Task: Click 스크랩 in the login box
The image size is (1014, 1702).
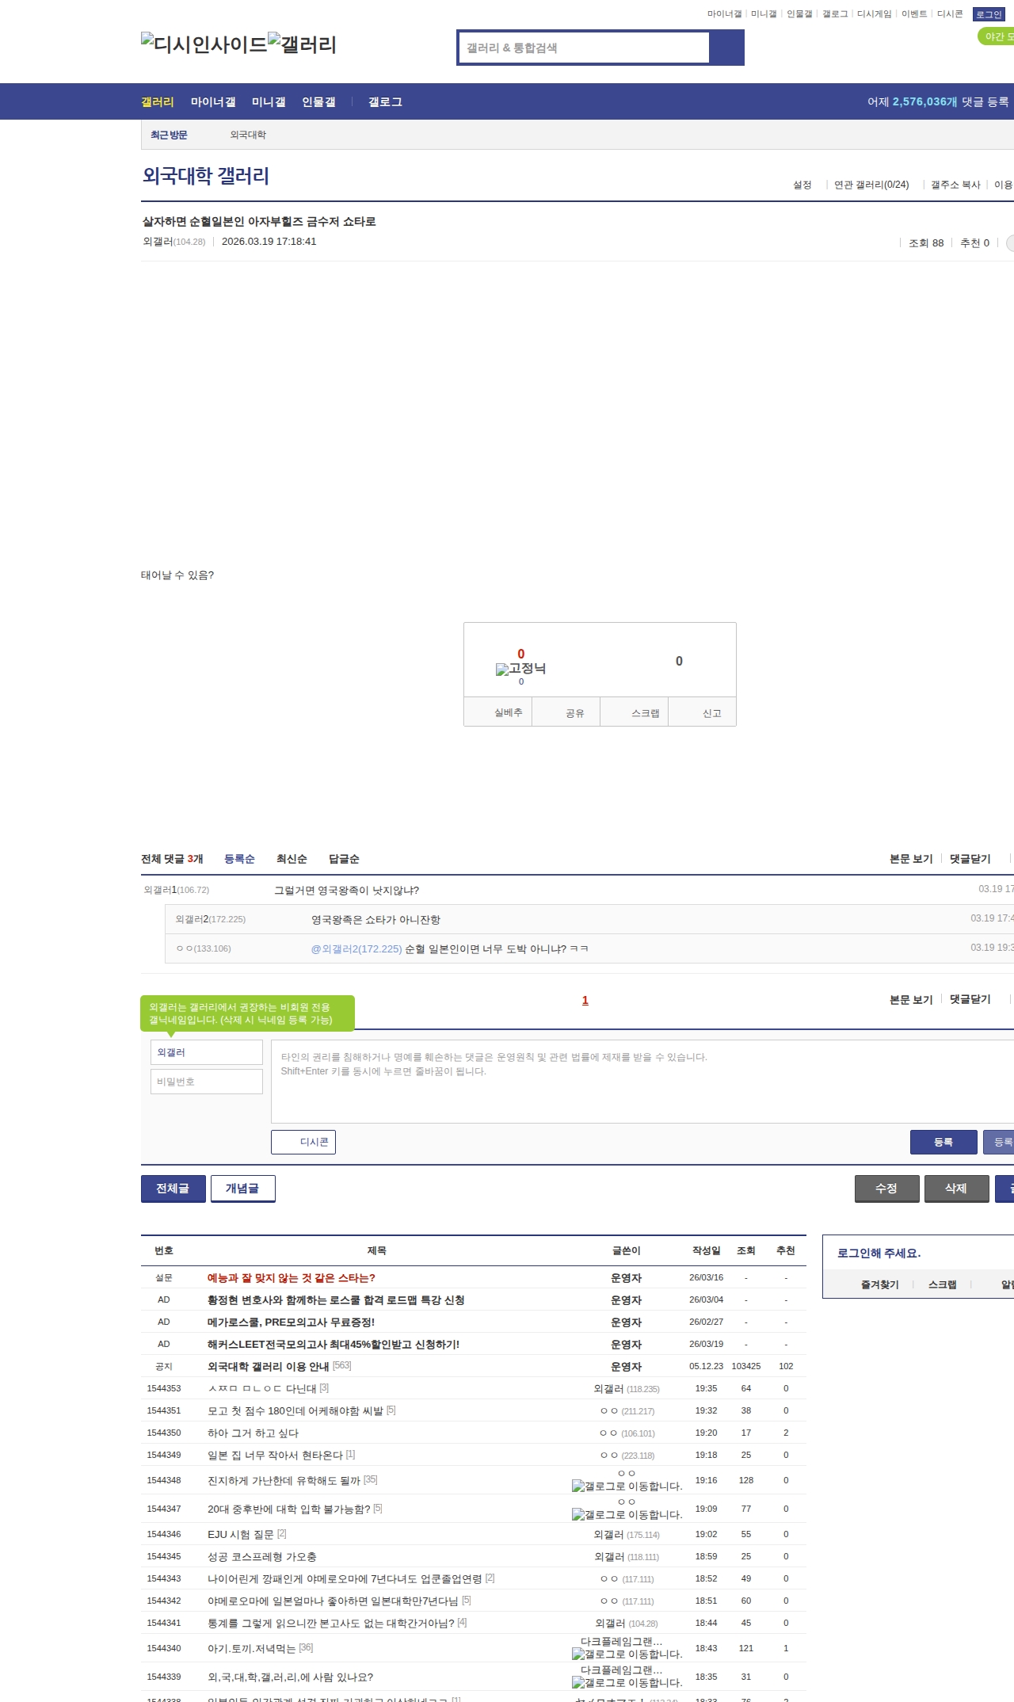Action: pos(943,1285)
